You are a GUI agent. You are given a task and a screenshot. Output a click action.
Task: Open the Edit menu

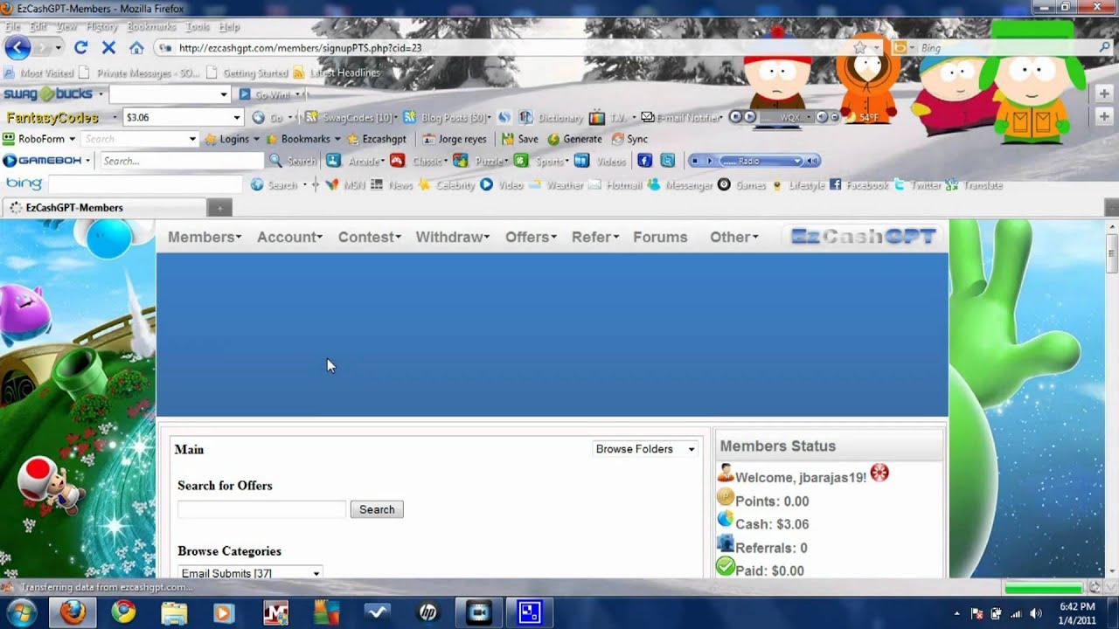tap(39, 26)
